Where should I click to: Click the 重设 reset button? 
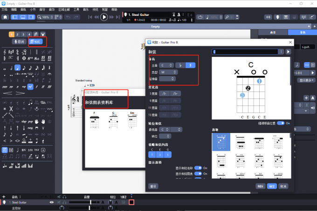click(152, 186)
